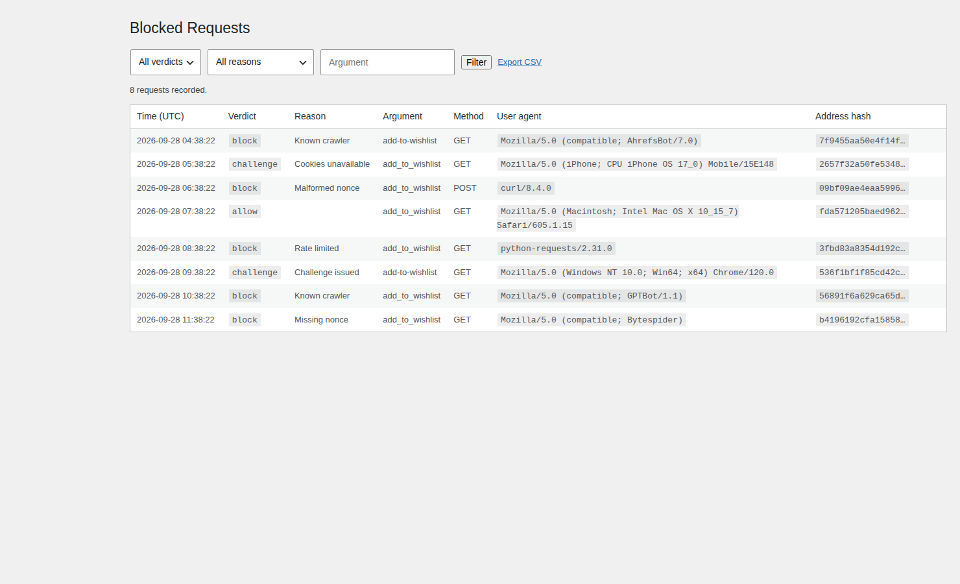This screenshot has height=584, width=960.
Task: Click the curl/8.4.0 user agent
Action: click(526, 188)
